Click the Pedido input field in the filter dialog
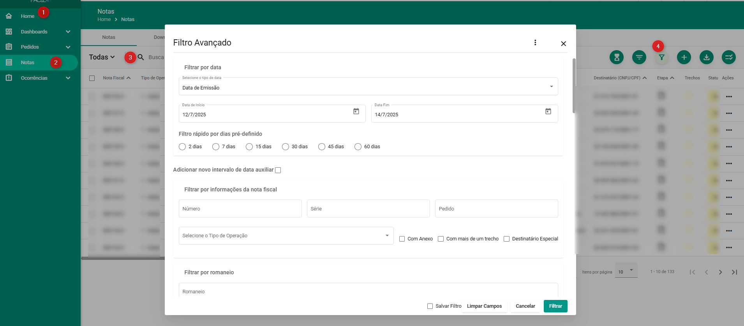Viewport: 744px width, 326px height. pyautogui.click(x=496, y=209)
